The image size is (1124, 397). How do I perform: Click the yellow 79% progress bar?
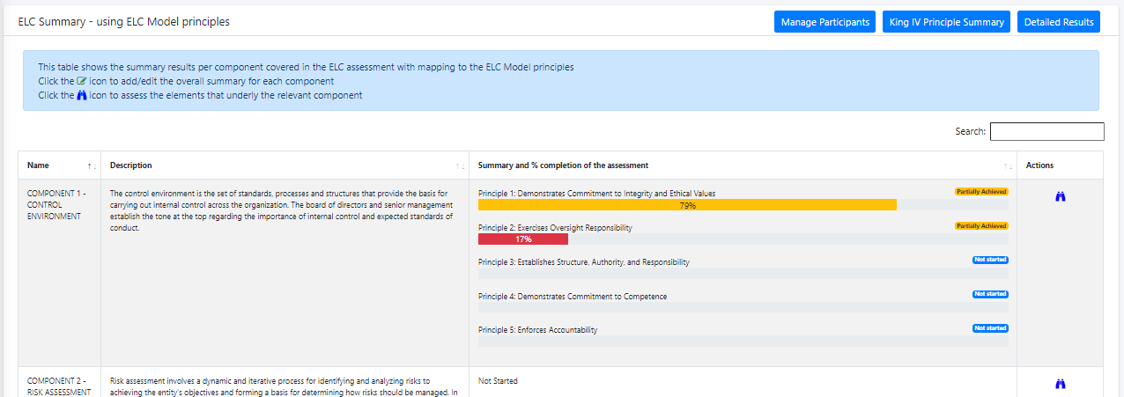click(687, 205)
